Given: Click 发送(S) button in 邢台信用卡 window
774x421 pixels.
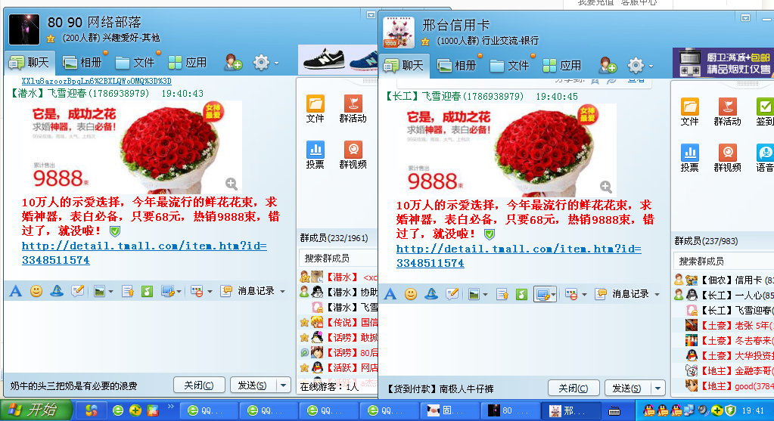Looking at the screenshot, I should point(627,388).
